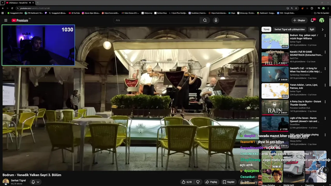Open the browser extensions puzzle icon
This screenshot has height=186, width=331.
(x=312, y=8)
